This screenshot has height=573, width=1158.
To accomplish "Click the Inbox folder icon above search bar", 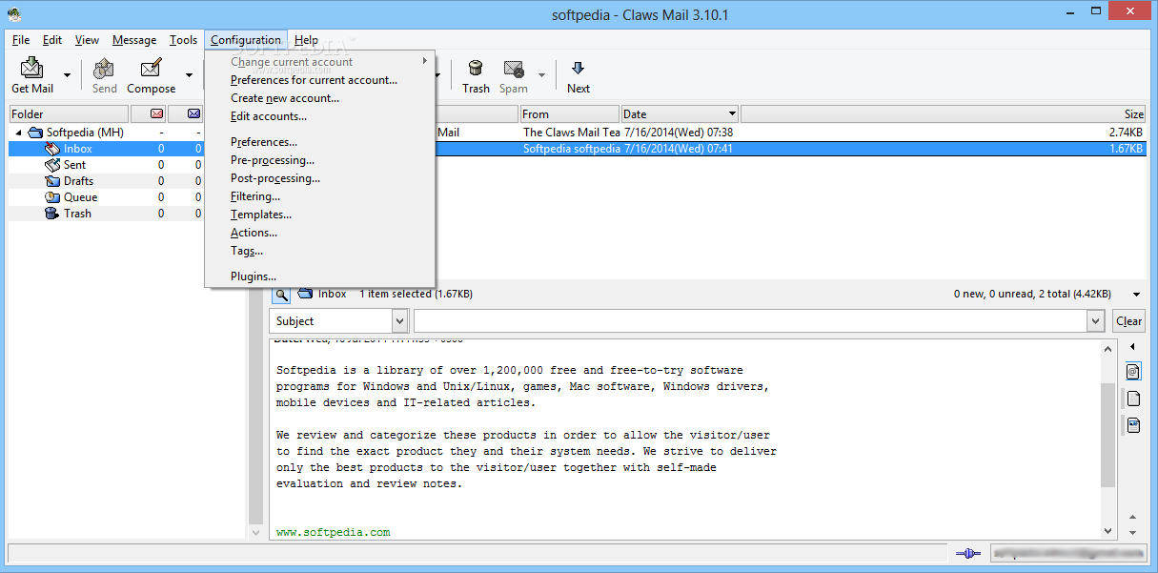I will click(x=305, y=294).
